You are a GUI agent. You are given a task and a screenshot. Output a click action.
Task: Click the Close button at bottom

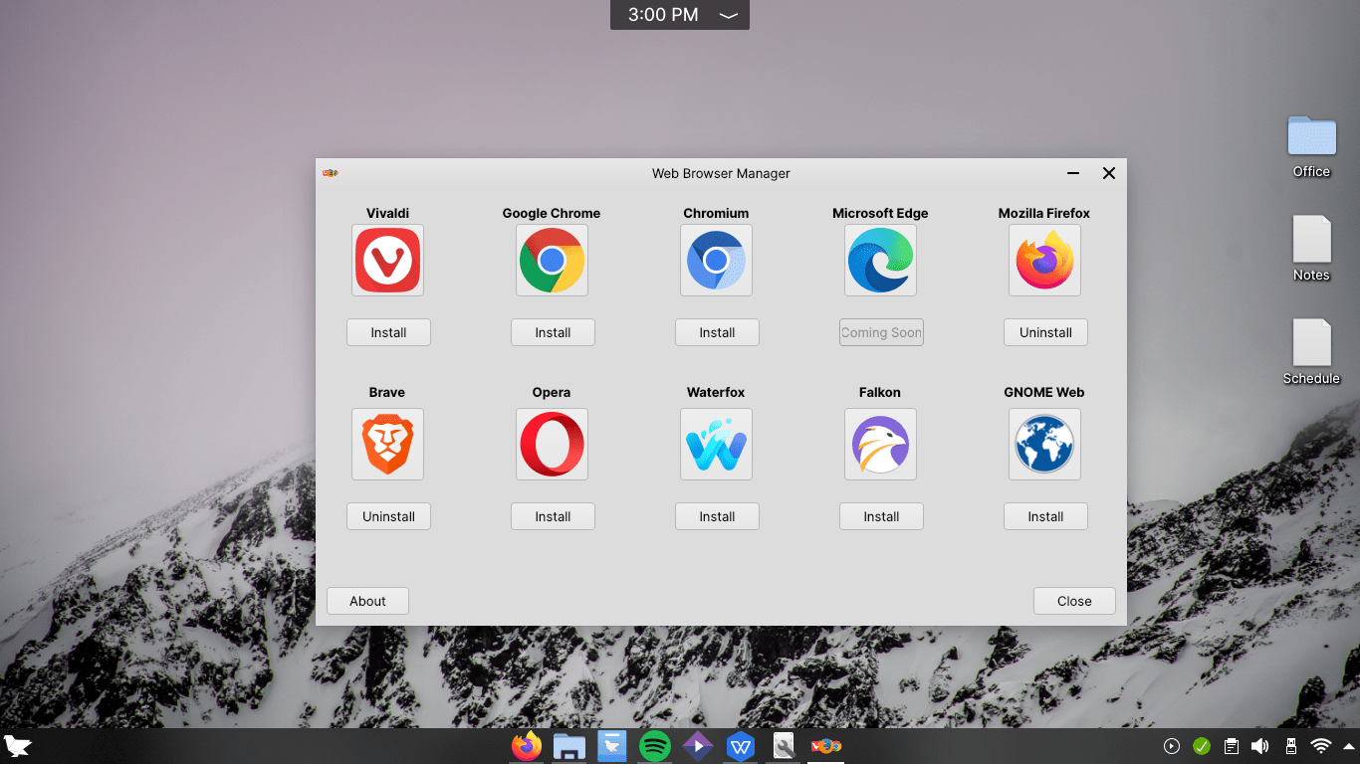1074,601
